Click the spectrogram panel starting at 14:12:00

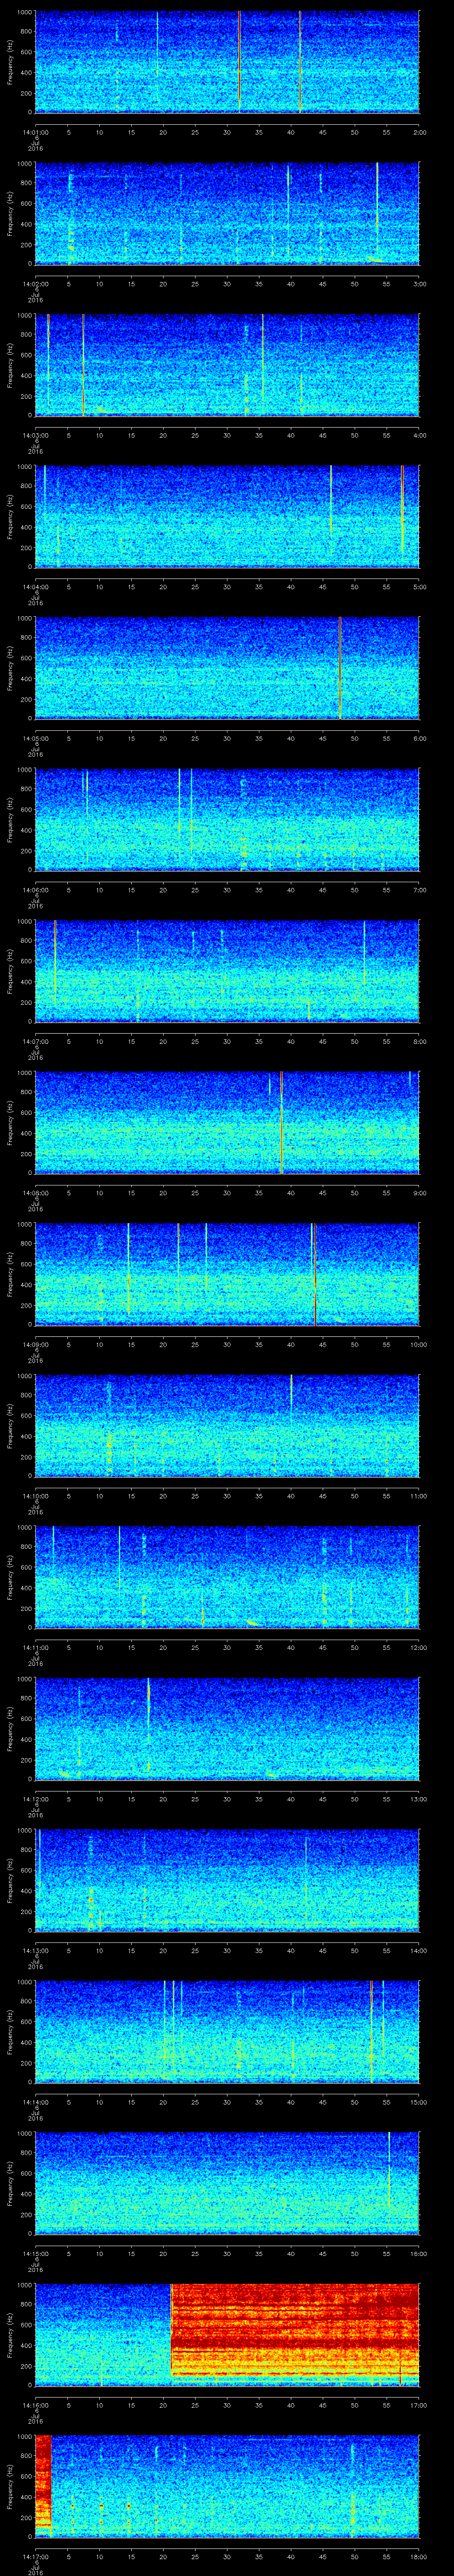pyautogui.click(x=227, y=1729)
